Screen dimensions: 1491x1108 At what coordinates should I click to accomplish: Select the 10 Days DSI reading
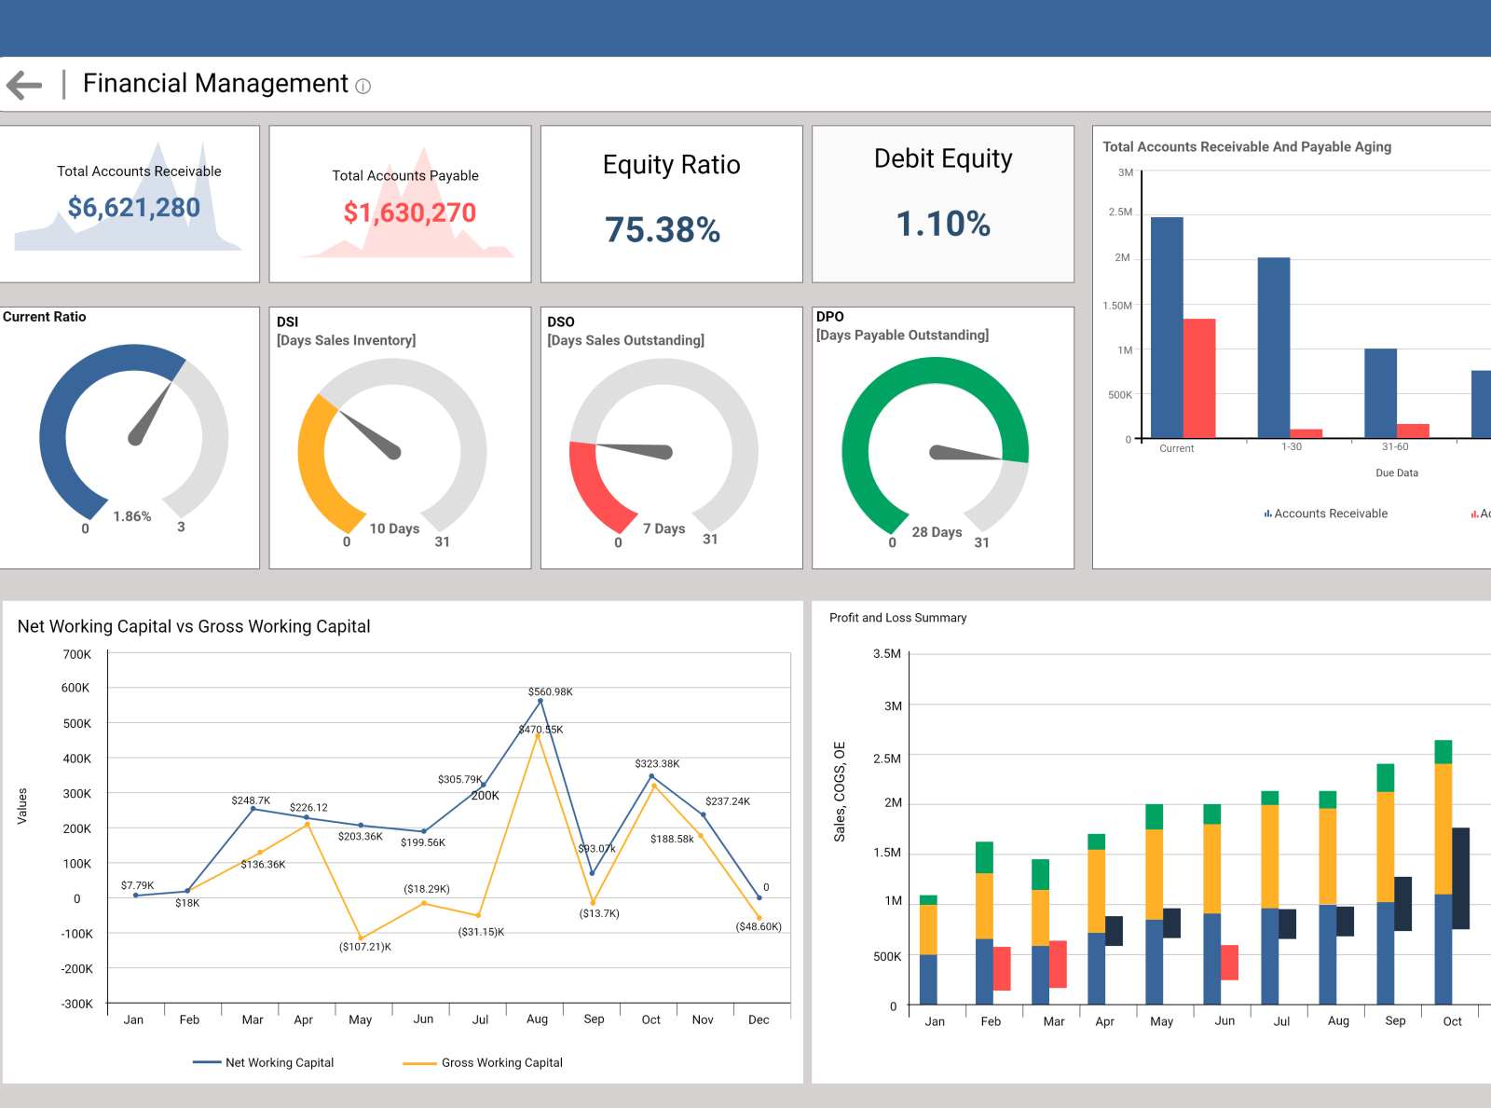[394, 528]
